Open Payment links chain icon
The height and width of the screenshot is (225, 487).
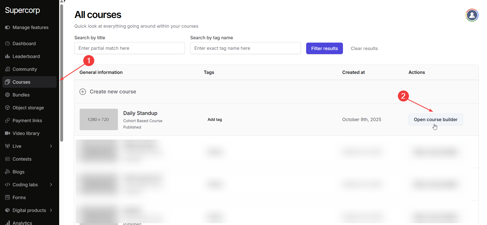point(7,121)
